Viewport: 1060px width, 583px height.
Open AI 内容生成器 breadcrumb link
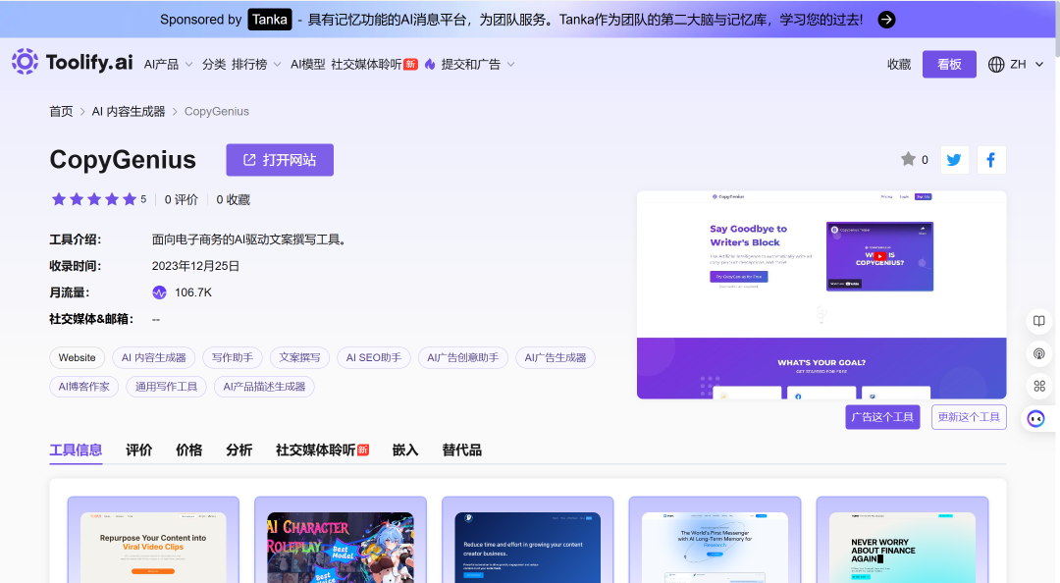pyautogui.click(x=129, y=112)
